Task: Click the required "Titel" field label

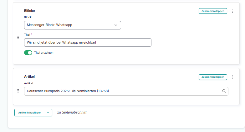Action: point(27,35)
